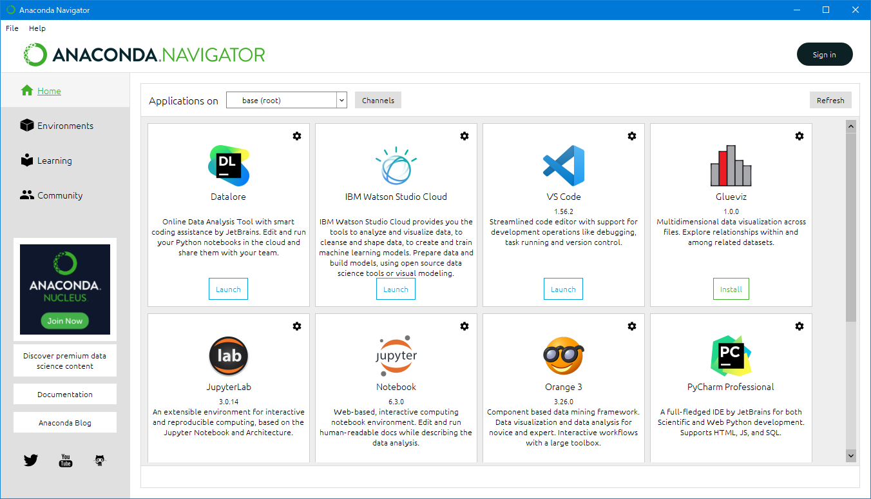Click the PyCharm Professional logo

731,356
